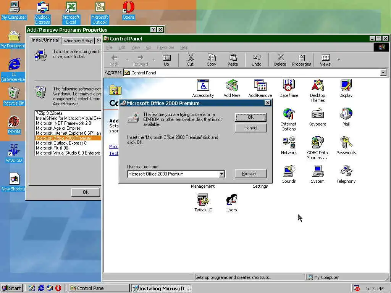The width and height of the screenshot is (391, 293).
Task: Open the Network icon
Action: 289,146
